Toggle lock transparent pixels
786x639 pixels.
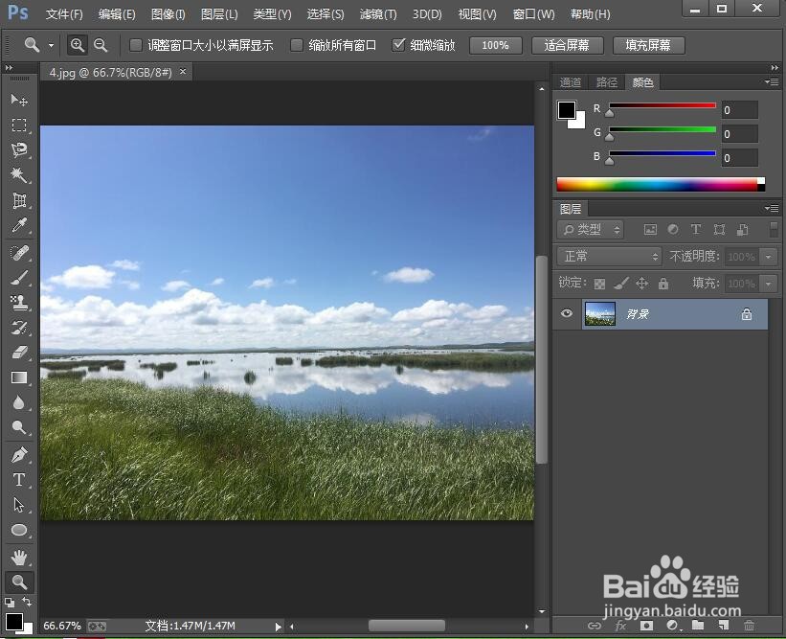(599, 284)
